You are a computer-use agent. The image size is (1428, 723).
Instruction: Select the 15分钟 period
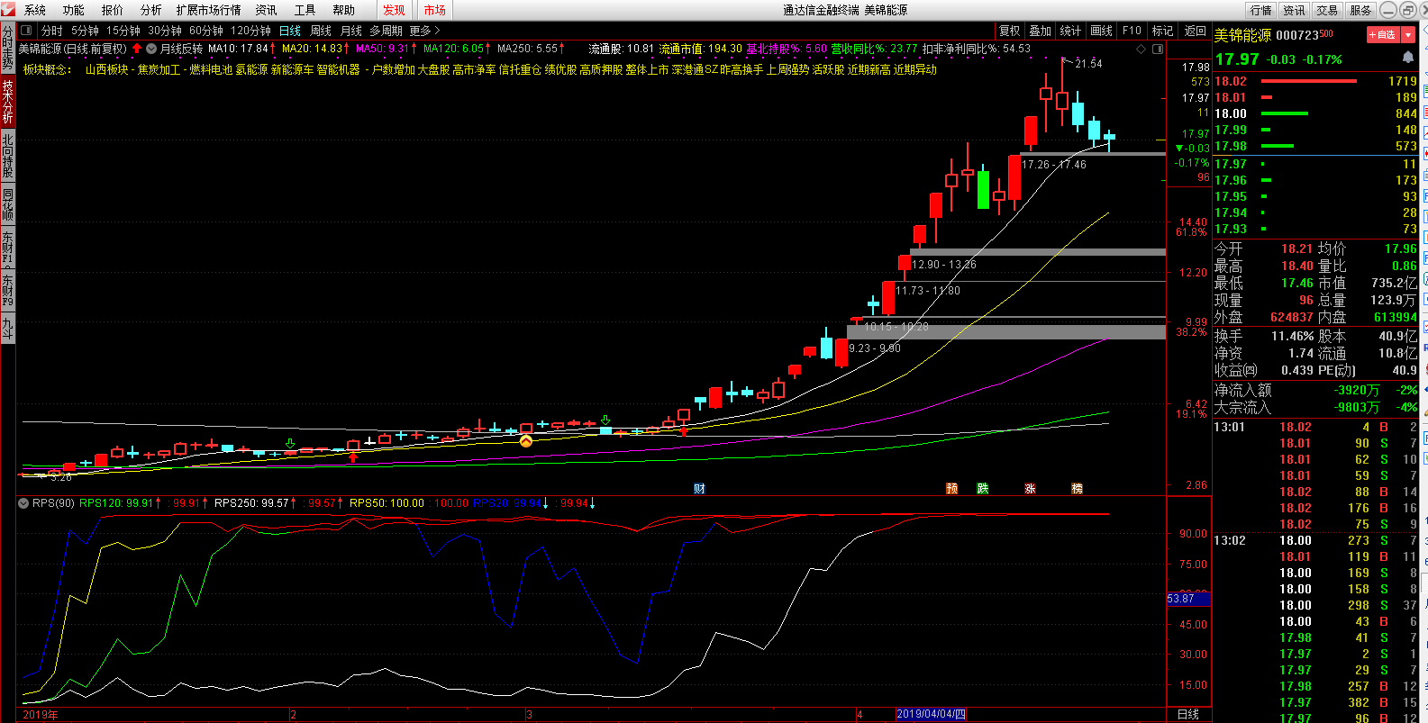pos(123,31)
